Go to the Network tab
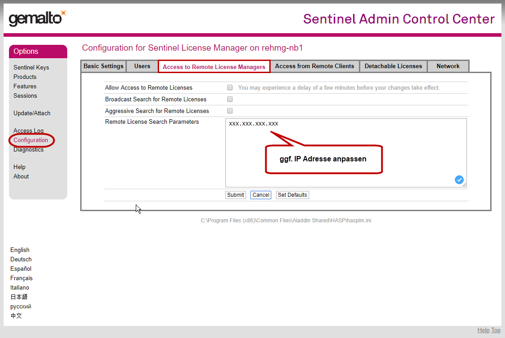The image size is (505, 338). coord(448,66)
